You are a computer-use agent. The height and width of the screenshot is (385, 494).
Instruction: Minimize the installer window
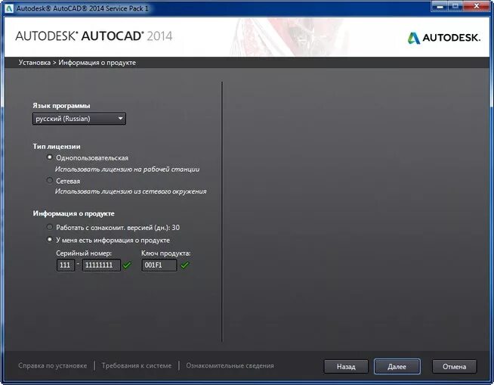tap(440, 6)
